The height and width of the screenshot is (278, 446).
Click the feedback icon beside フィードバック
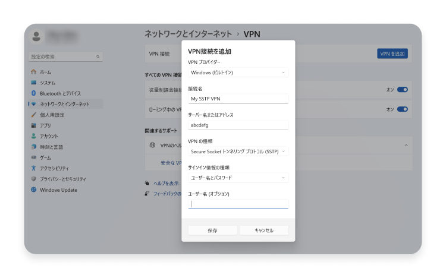click(147, 194)
